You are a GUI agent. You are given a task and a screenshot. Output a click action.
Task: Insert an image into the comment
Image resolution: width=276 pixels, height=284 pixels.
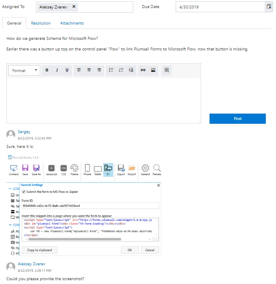tap(153, 70)
